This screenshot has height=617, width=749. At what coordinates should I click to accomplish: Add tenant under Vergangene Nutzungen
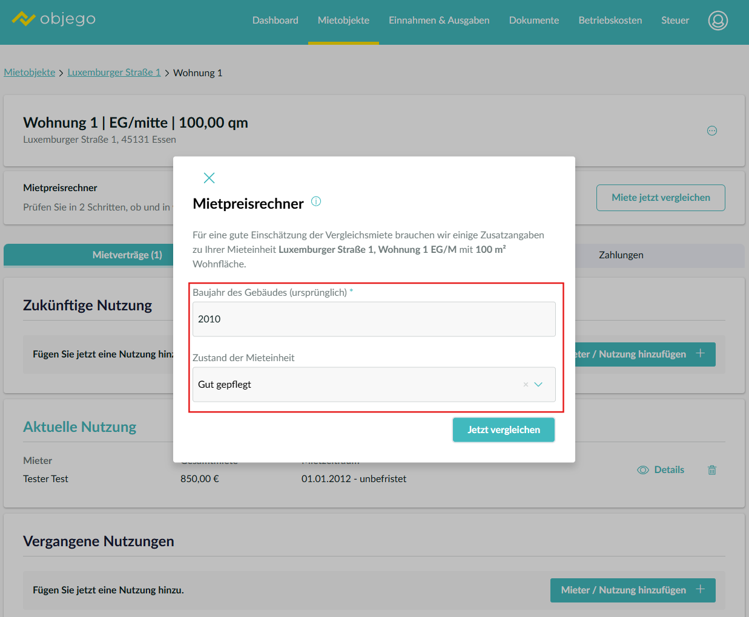[x=632, y=590]
